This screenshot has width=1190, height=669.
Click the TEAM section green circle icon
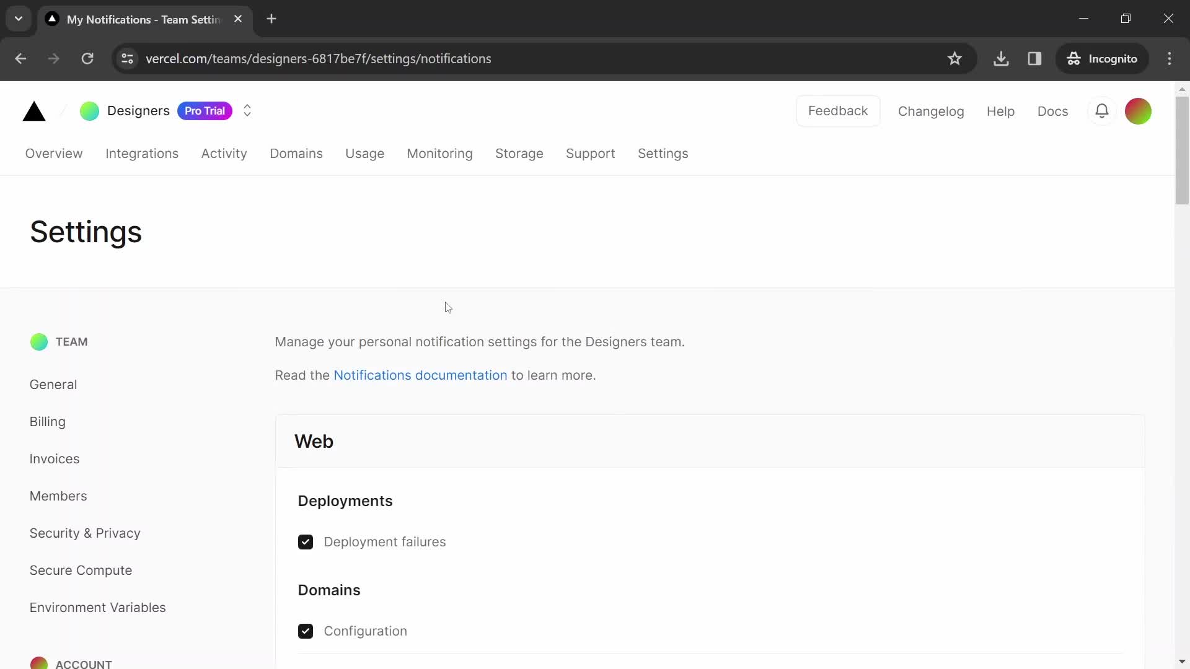pyautogui.click(x=38, y=341)
